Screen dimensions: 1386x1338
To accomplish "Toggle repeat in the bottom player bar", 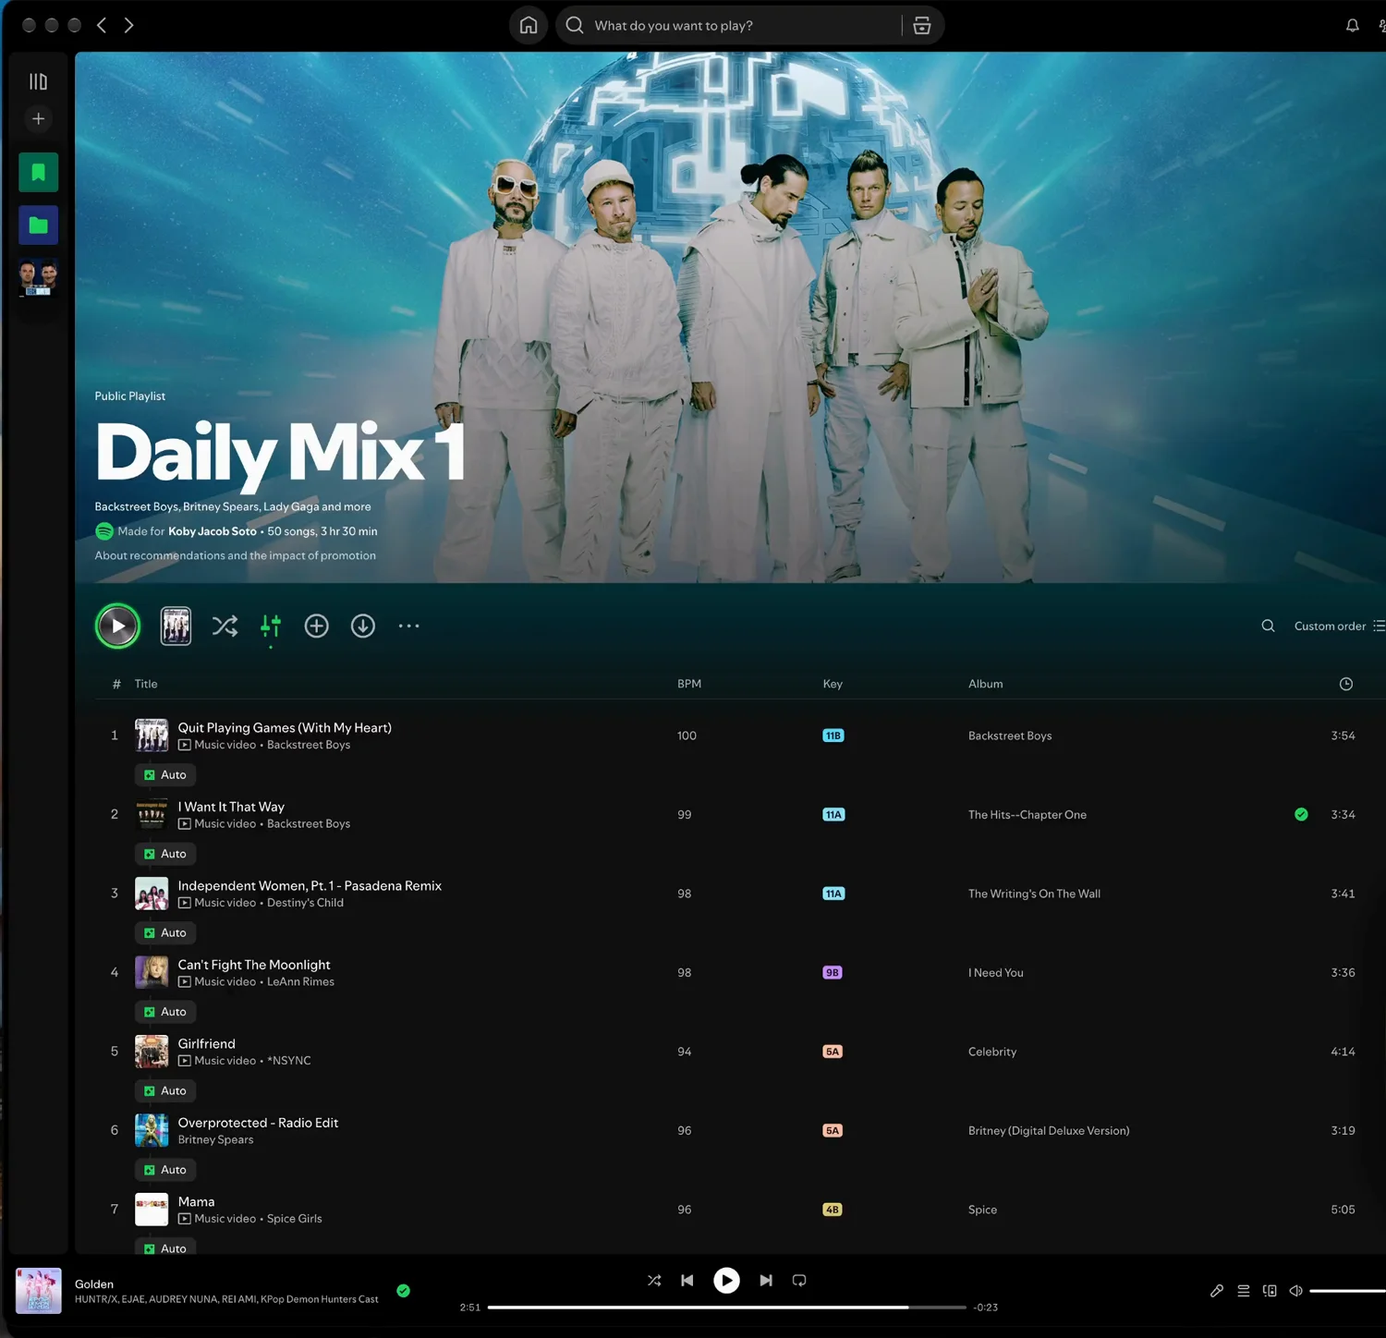I will pyautogui.click(x=799, y=1280).
